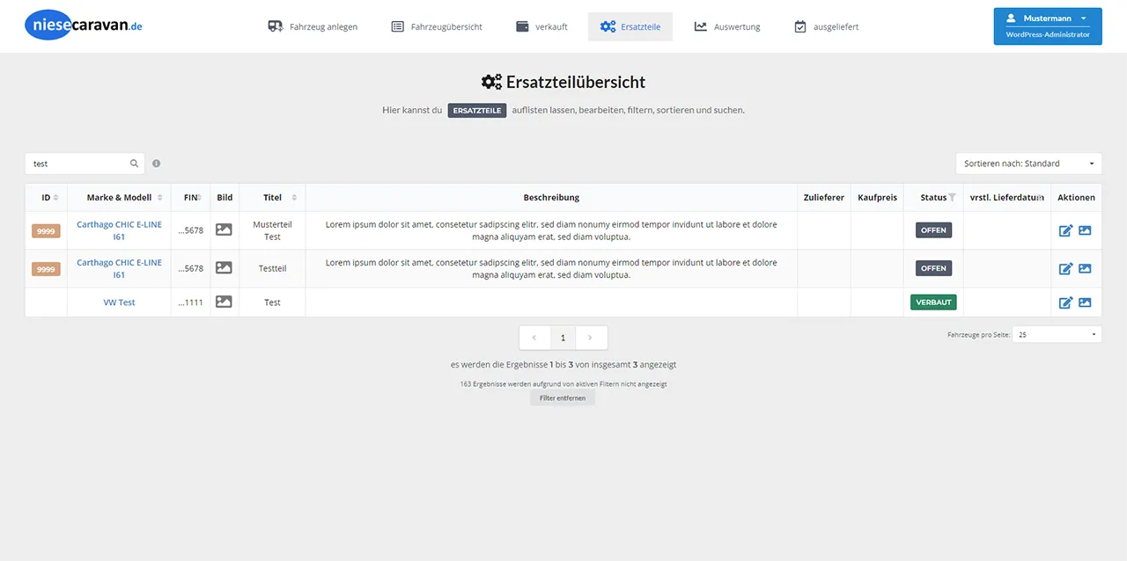Open picture icon in Musterteil Test row

click(x=224, y=229)
